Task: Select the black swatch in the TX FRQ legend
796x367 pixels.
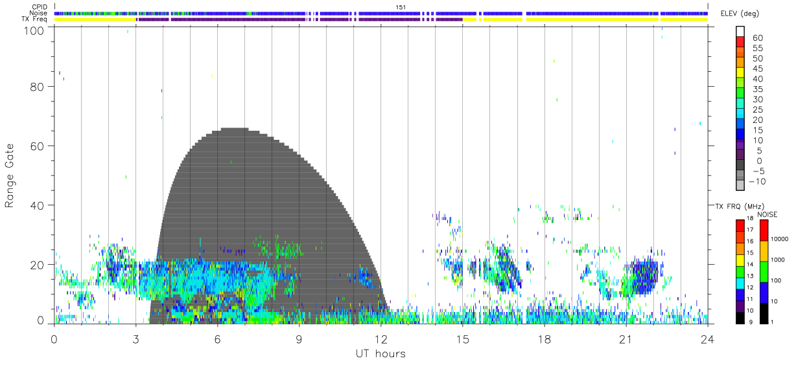Action: (x=740, y=317)
